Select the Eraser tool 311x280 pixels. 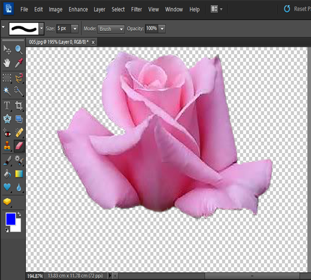[x=19, y=146]
